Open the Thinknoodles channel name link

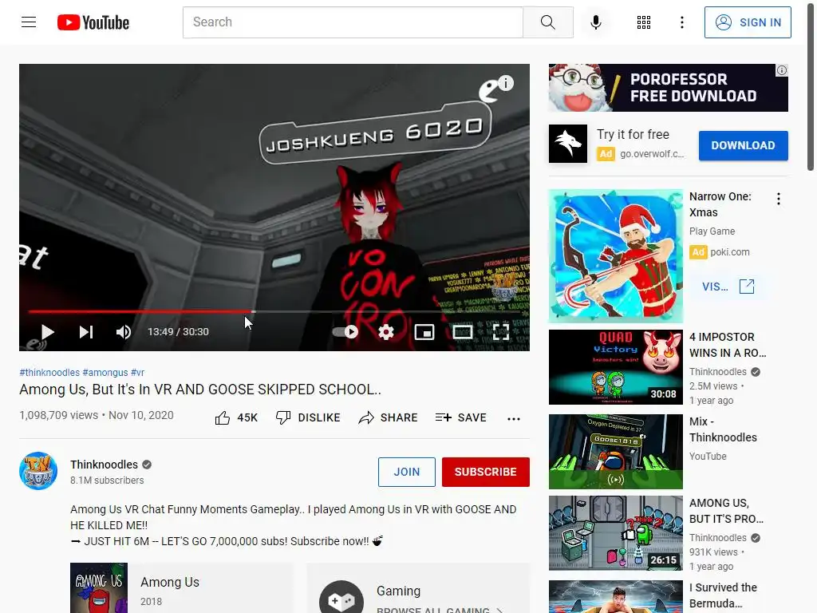point(105,465)
